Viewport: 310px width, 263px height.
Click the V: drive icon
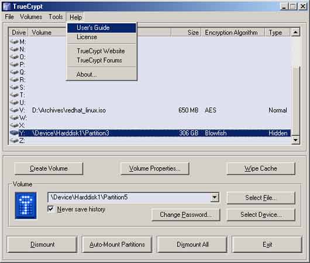(x=14, y=110)
